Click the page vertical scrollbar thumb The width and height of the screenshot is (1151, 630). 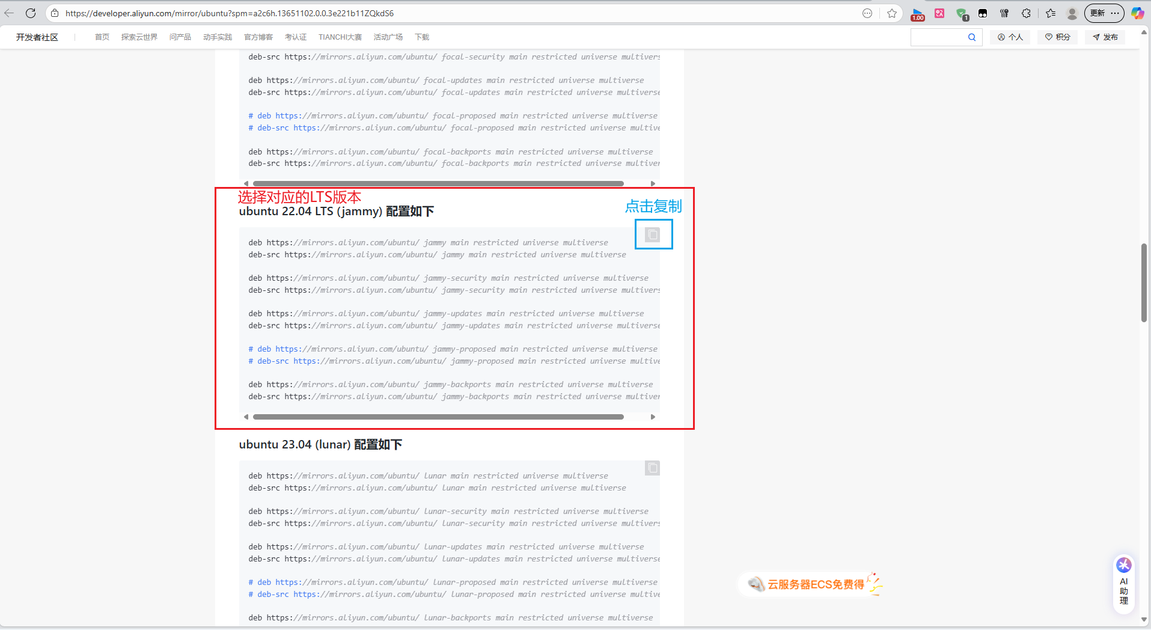tap(1144, 283)
